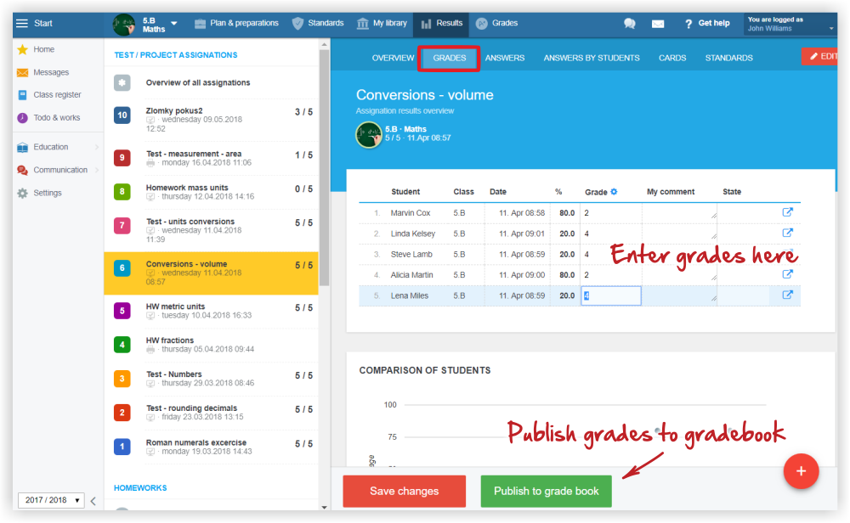Open Marvin Cox result in new window
The image size is (850, 523).
[x=788, y=212]
